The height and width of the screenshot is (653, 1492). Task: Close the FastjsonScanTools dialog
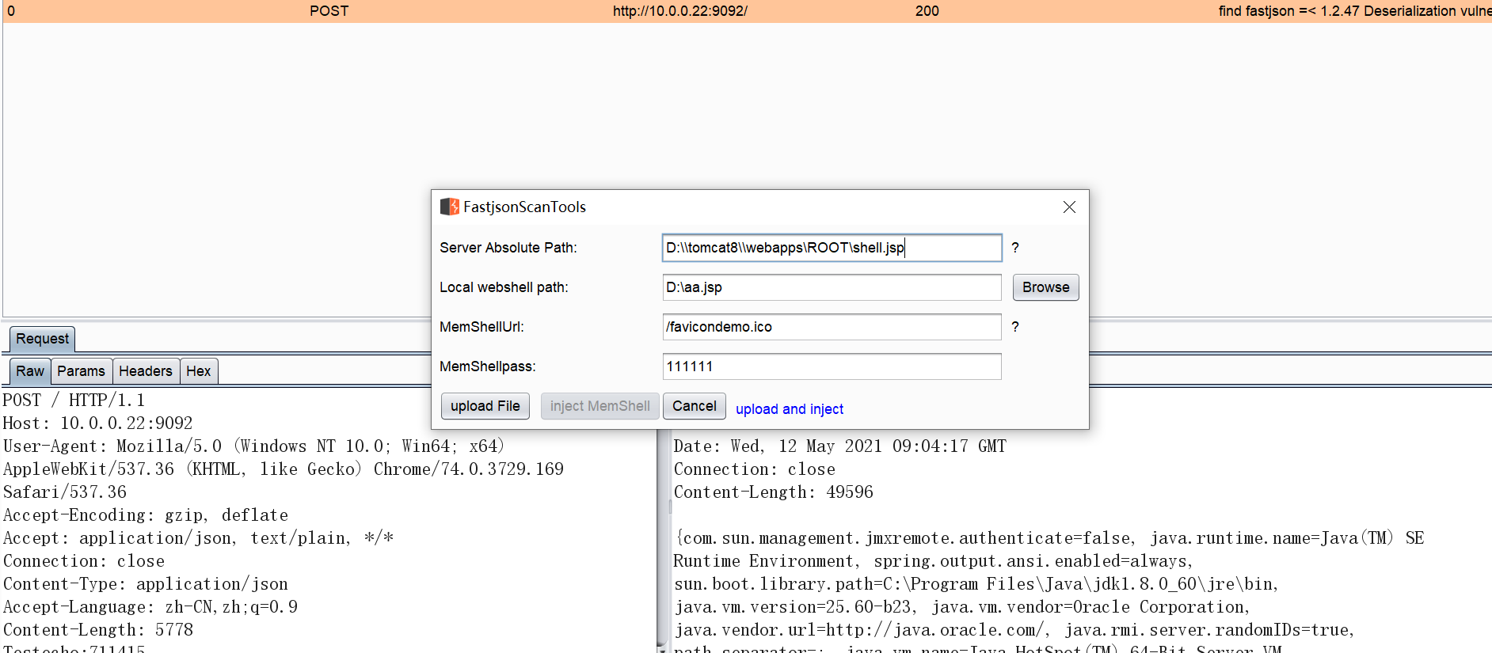(x=1069, y=207)
